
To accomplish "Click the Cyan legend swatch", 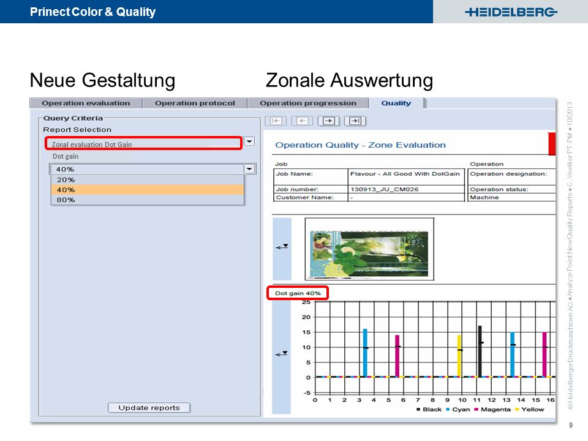I will pos(448,410).
